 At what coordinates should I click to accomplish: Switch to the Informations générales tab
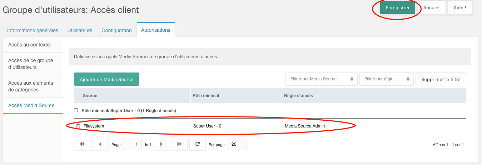(x=33, y=30)
